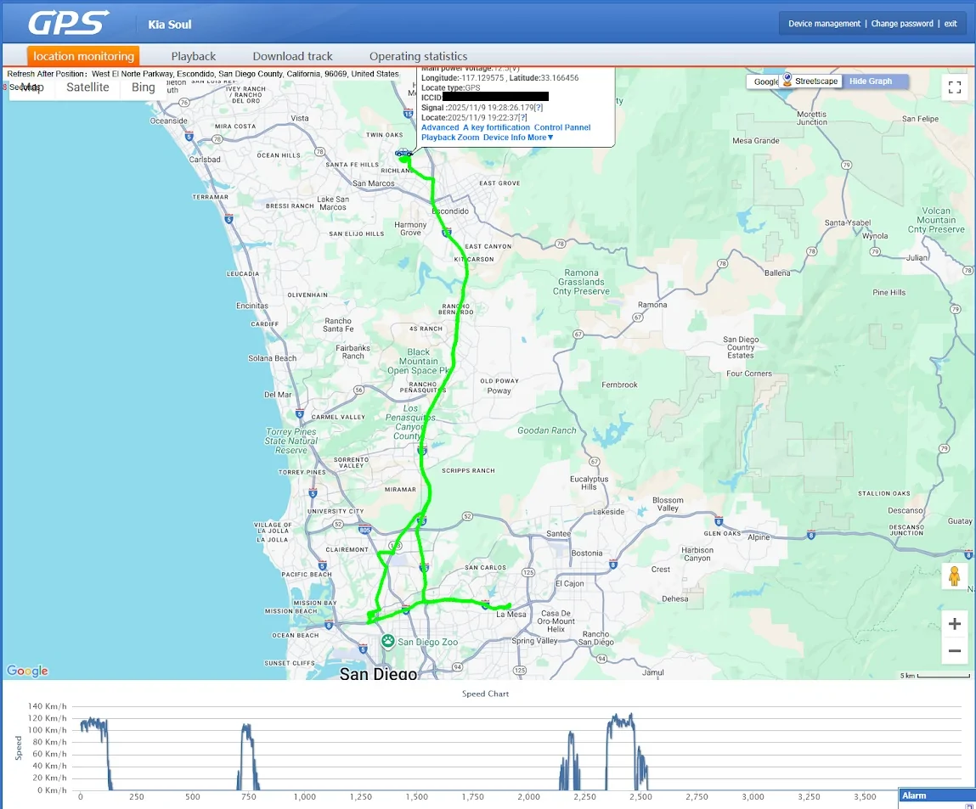Click the Refresh After Position address text

click(203, 73)
